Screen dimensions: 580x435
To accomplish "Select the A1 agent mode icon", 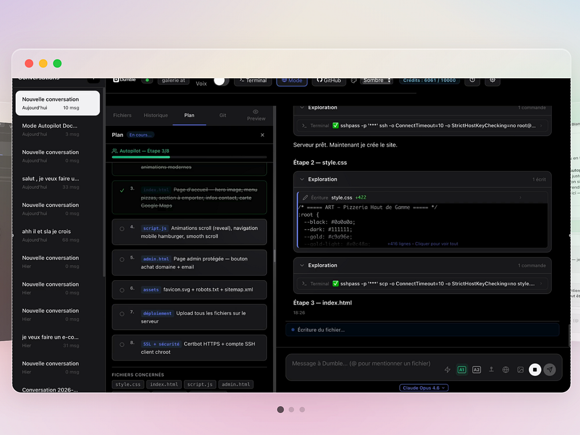I will pyautogui.click(x=462, y=369).
